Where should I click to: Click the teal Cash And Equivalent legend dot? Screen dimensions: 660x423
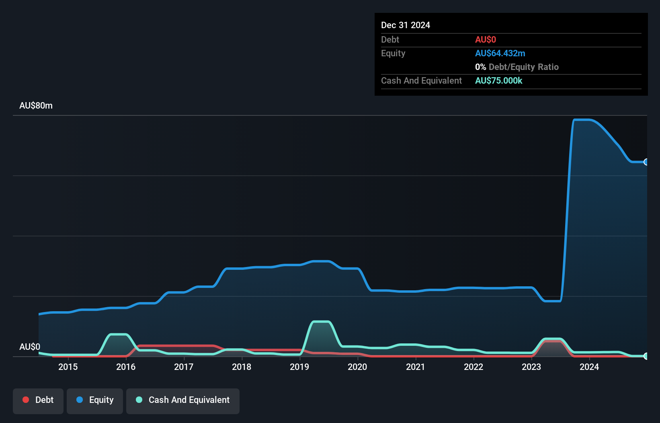pos(139,400)
